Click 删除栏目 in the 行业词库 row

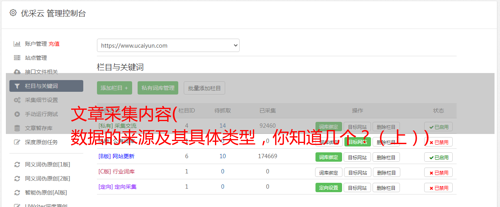(x=386, y=172)
